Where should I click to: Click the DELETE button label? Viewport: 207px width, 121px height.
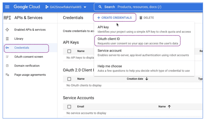(149, 18)
